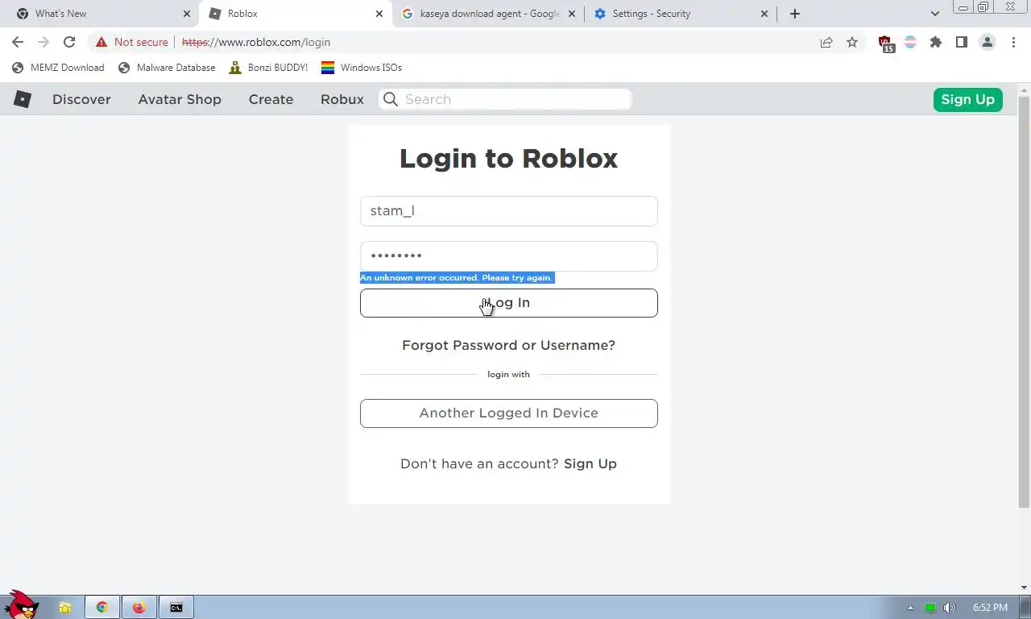
Task: Click the Log In button
Action: pyautogui.click(x=508, y=303)
